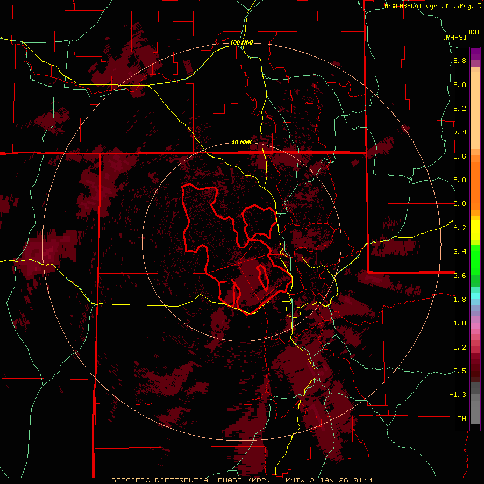This screenshot has height=484, width=484.
Task: Select the TH threshold label
Action: 462,419
